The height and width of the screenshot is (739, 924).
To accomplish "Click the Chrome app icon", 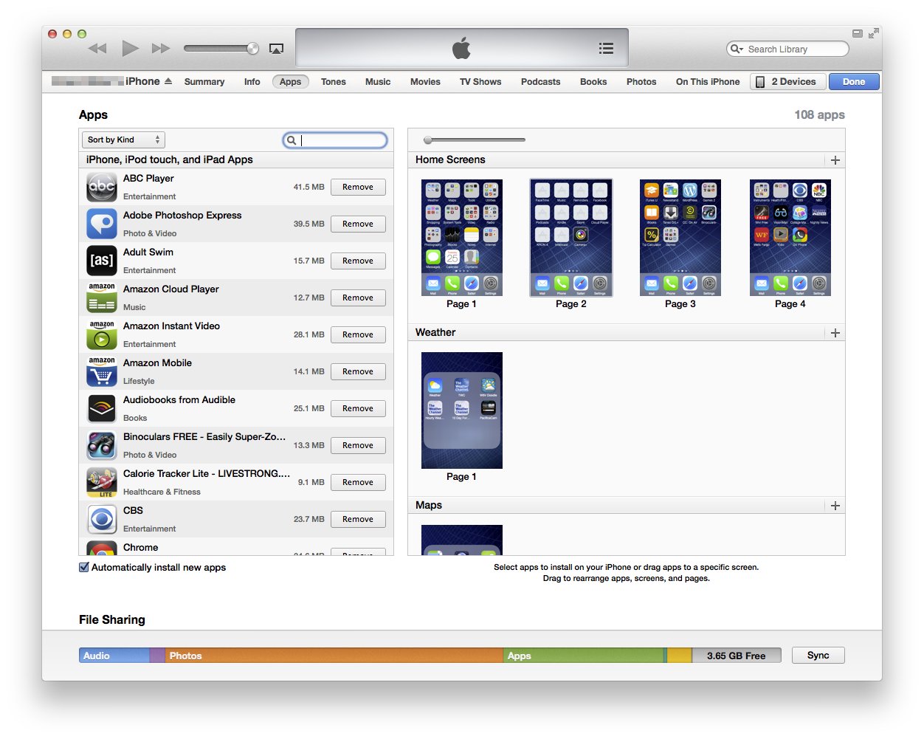I will [102, 549].
